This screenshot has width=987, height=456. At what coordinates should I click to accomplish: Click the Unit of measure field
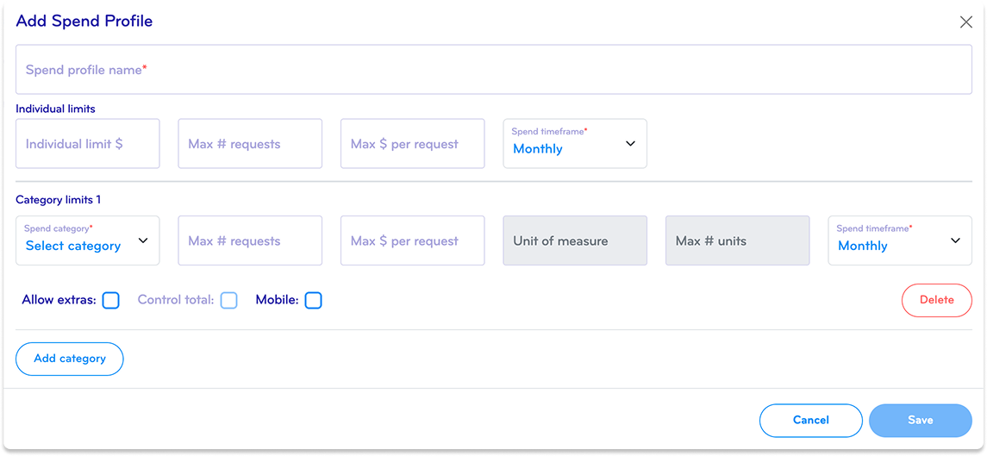pyautogui.click(x=575, y=240)
